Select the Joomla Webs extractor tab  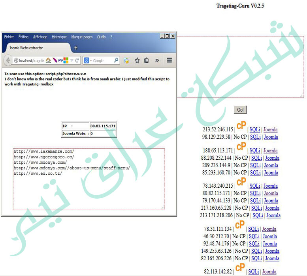click(x=37, y=48)
